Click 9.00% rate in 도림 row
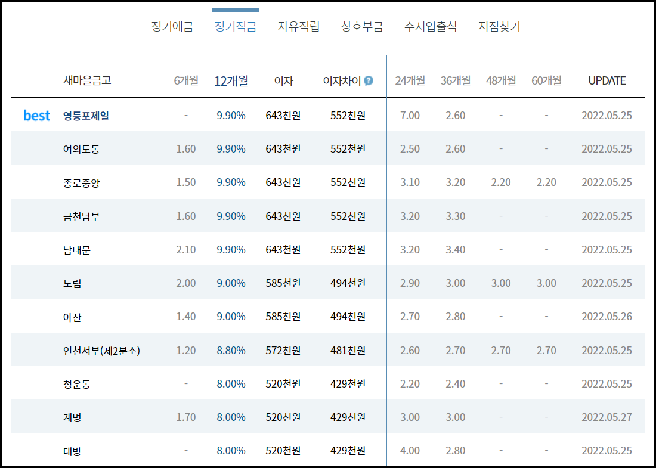Viewport: 656px width, 468px height. click(231, 284)
